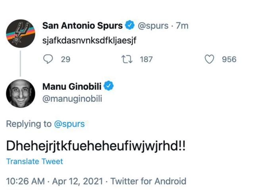Screen dimensions: 258x192
Task: Click the reply speech bubble icon
Action: point(48,59)
